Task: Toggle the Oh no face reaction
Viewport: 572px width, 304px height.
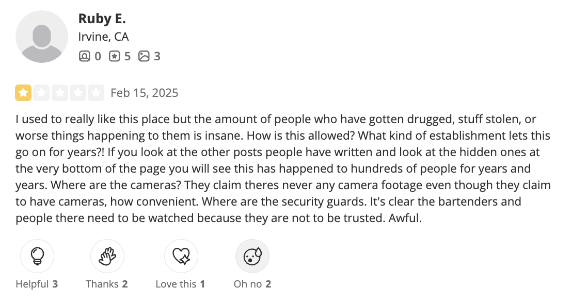Action: 252,256
